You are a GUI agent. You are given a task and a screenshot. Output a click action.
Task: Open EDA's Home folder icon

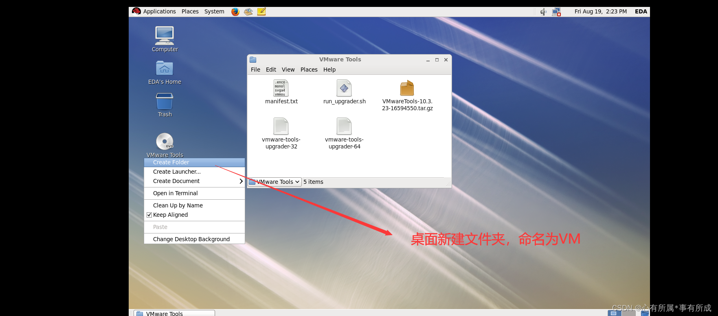[165, 68]
